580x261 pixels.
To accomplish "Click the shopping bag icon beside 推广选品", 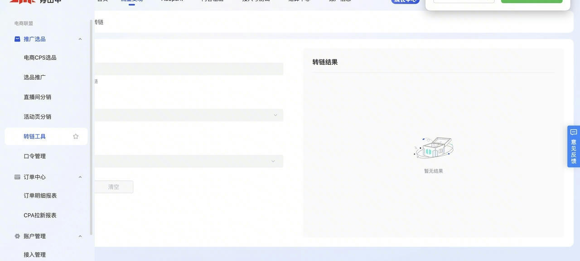I will [x=17, y=39].
